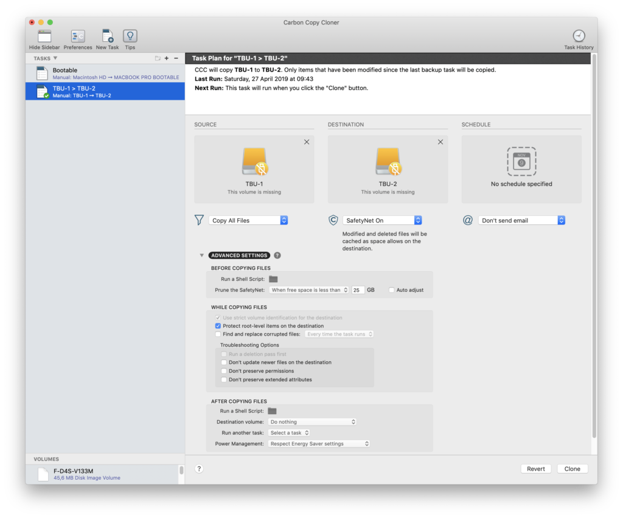623x518 pixels.
Task: Click the TBU-1 > TBU-2 task icon
Action: tap(42, 92)
